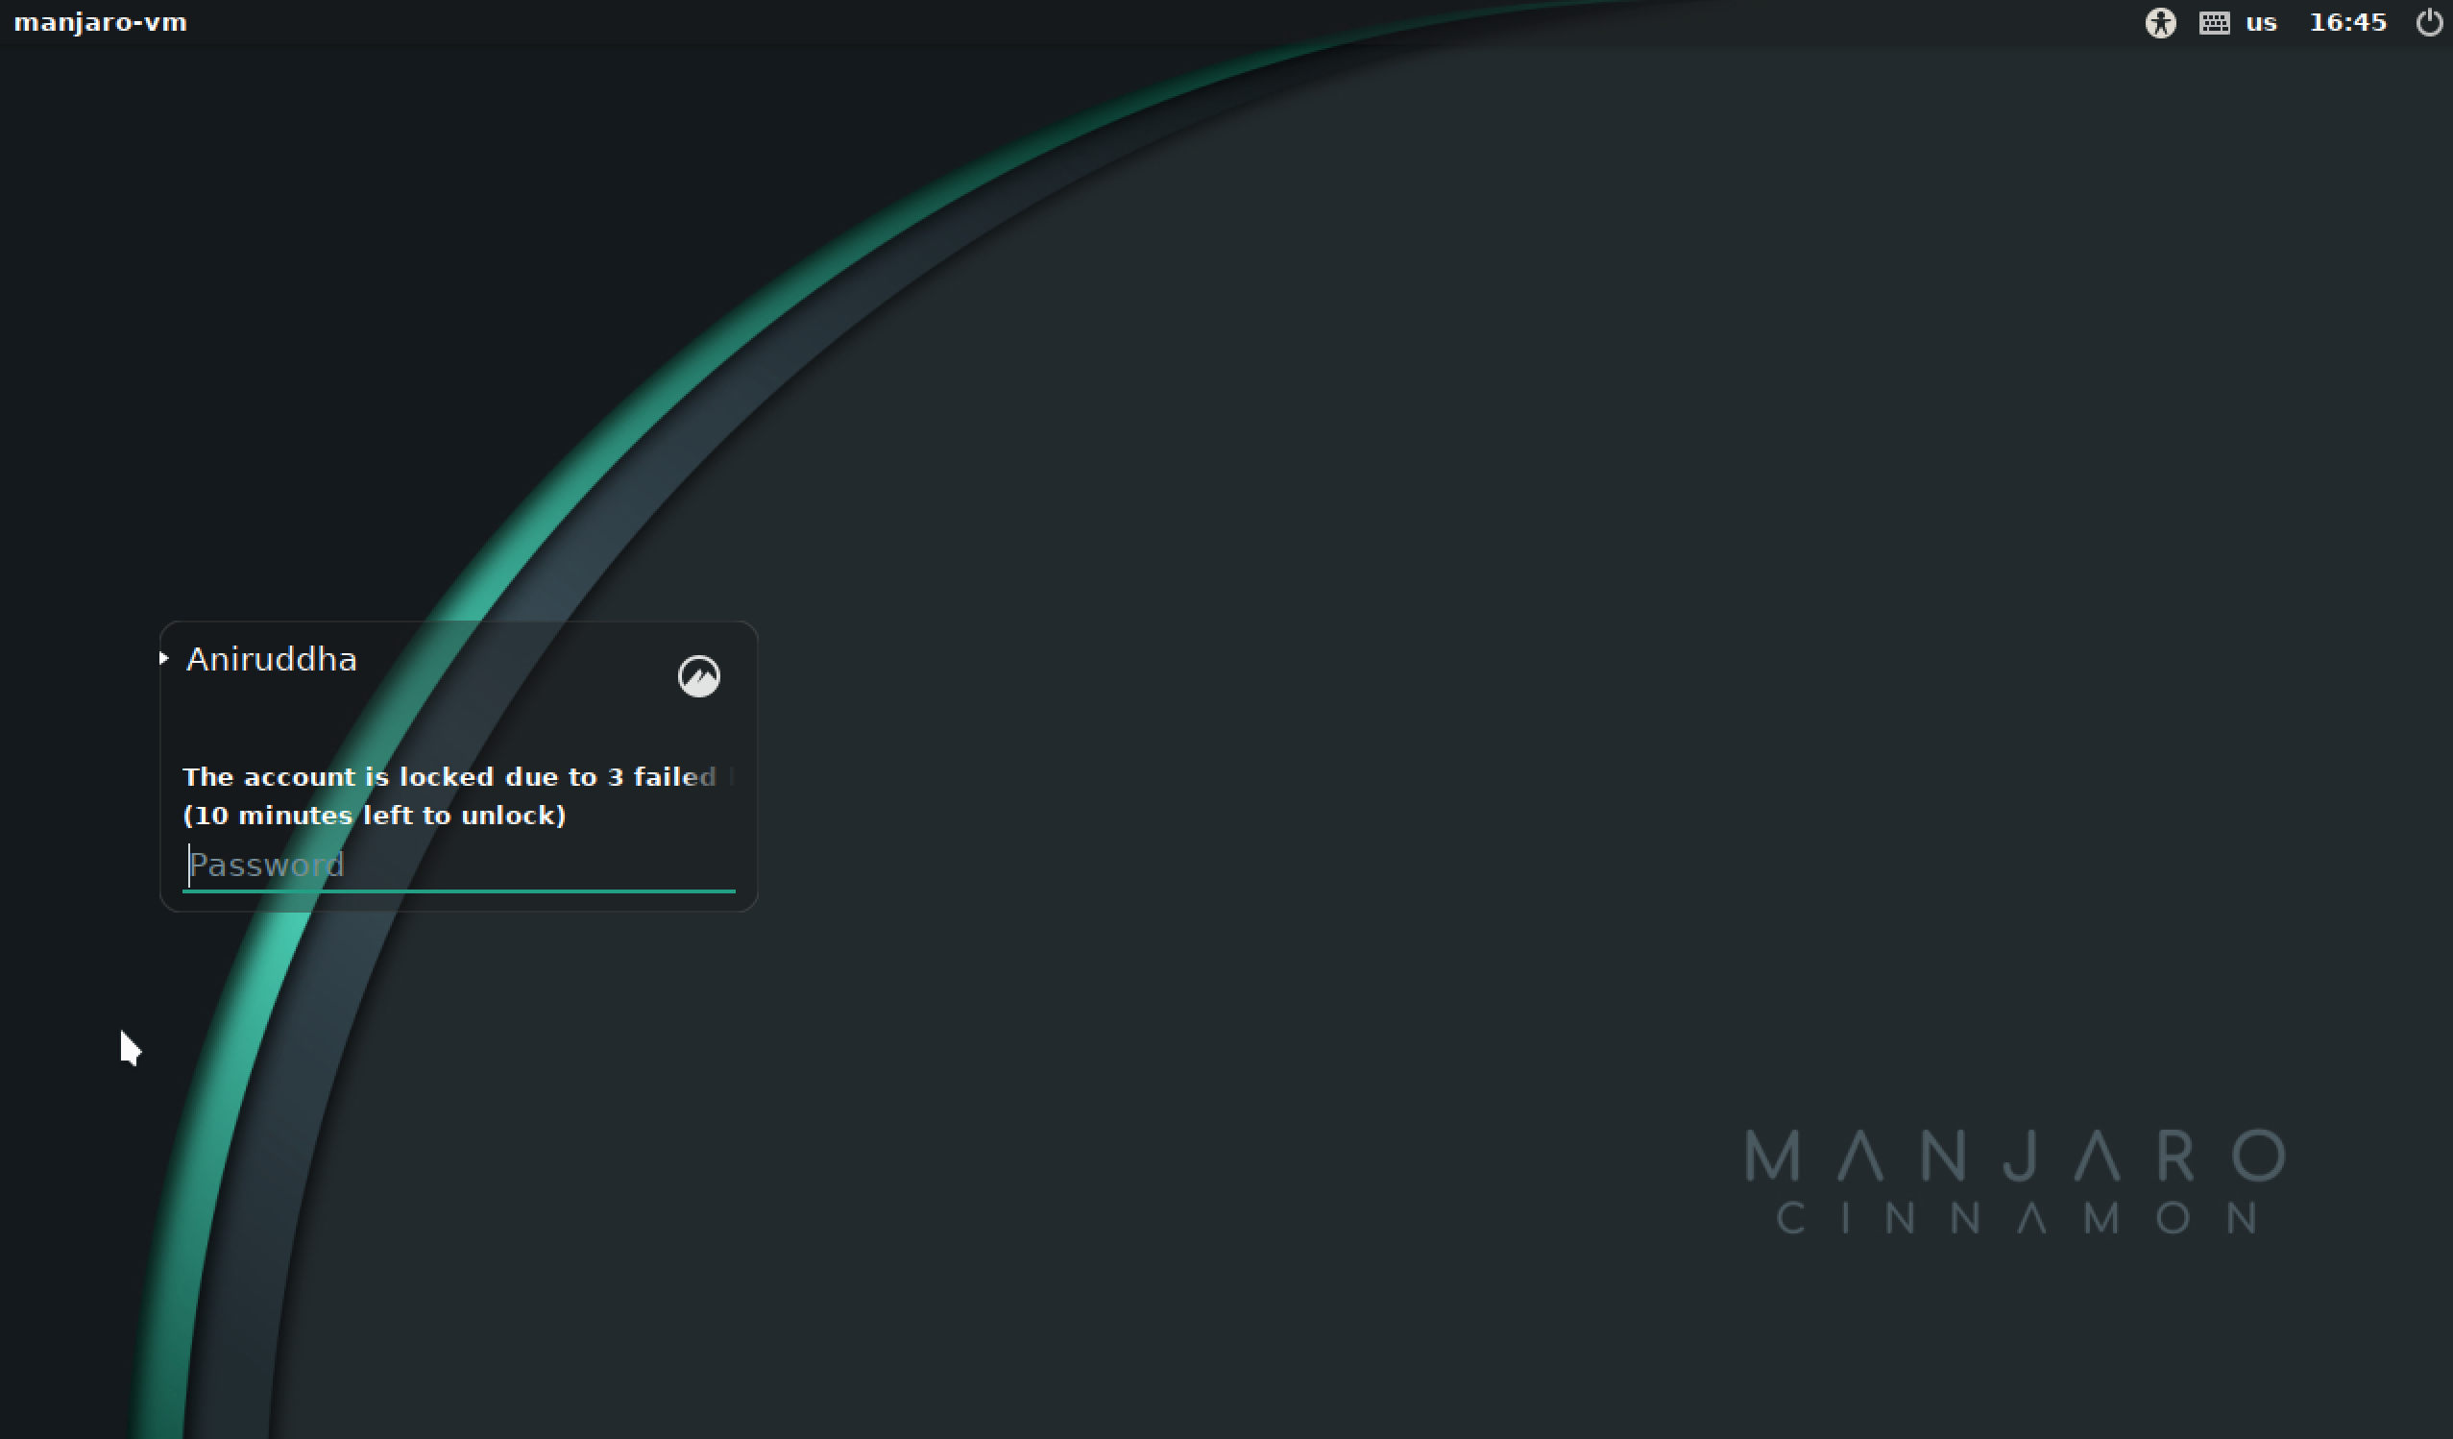
Task: Click the clock showing 16:45
Action: coord(2349,22)
